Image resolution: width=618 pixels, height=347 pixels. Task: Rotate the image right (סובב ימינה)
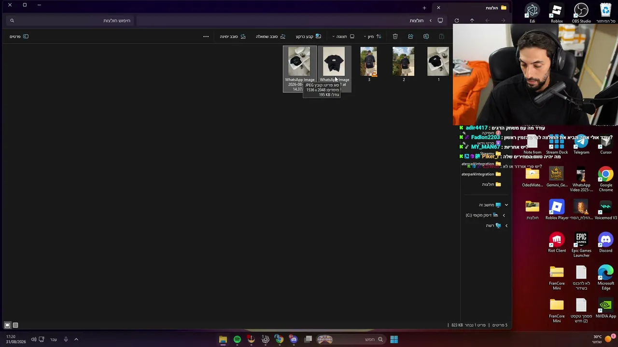pyautogui.click(x=233, y=37)
